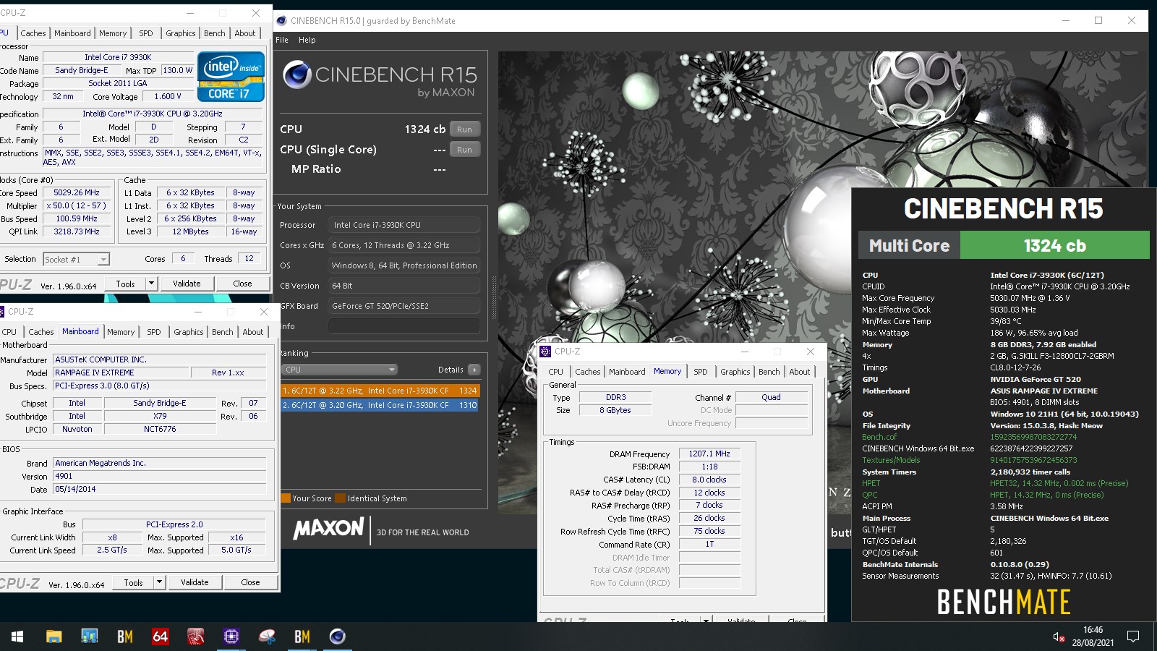The width and height of the screenshot is (1157, 651).
Task: Click the purple CPU-Z taskbar icon
Action: 231,637
